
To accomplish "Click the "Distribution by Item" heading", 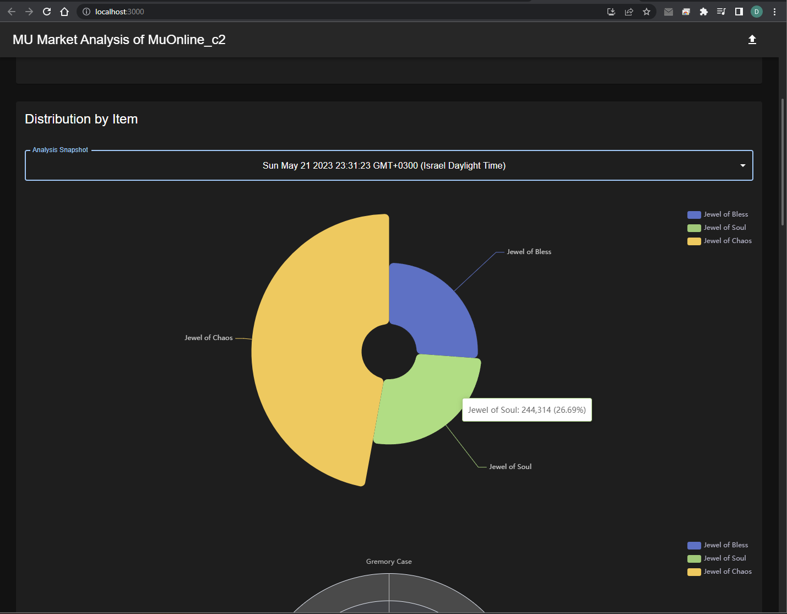I will 82,119.
